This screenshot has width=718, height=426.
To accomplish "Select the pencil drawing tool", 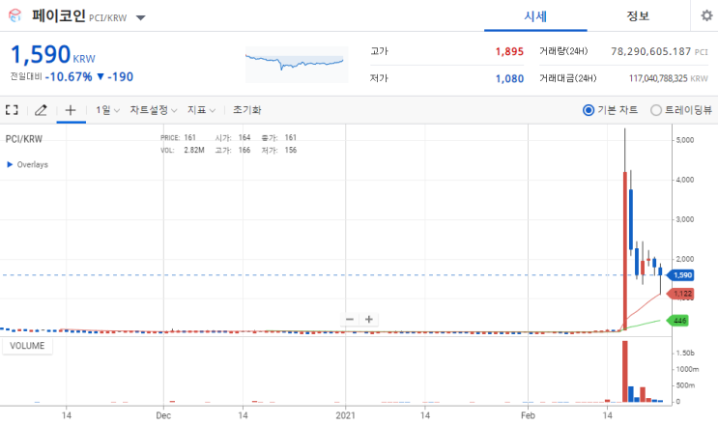I will tap(41, 110).
